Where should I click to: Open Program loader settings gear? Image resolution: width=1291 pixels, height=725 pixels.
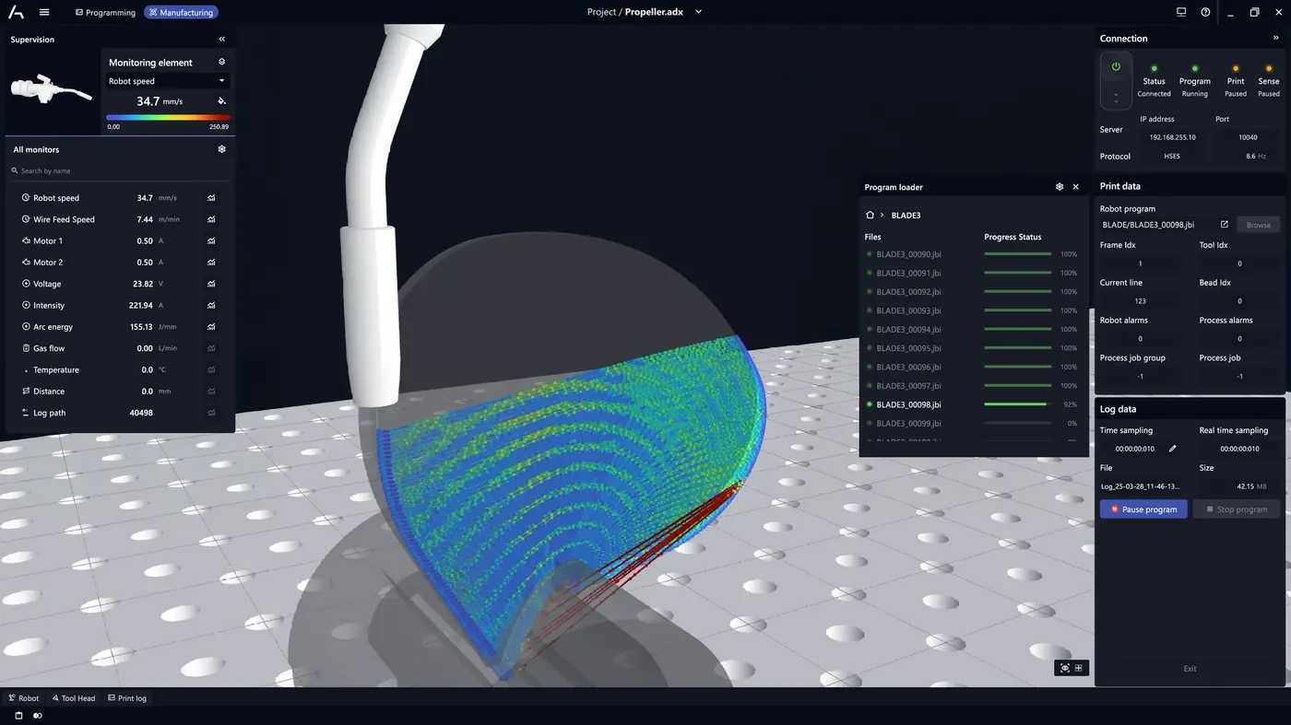click(1060, 187)
